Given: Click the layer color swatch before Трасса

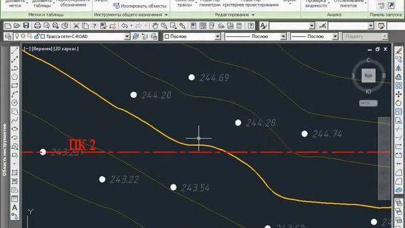Looking at the screenshot, I should click(43, 37).
